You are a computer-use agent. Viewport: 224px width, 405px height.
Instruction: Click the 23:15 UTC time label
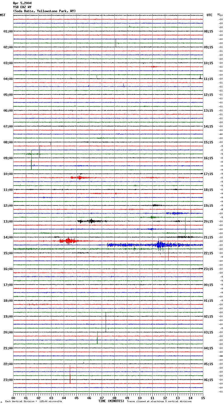pos(208,269)
